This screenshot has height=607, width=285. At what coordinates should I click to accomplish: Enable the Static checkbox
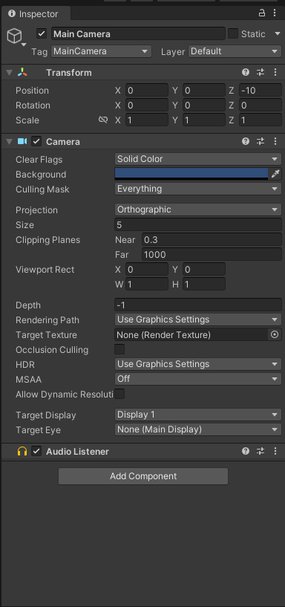(x=233, y=33)
